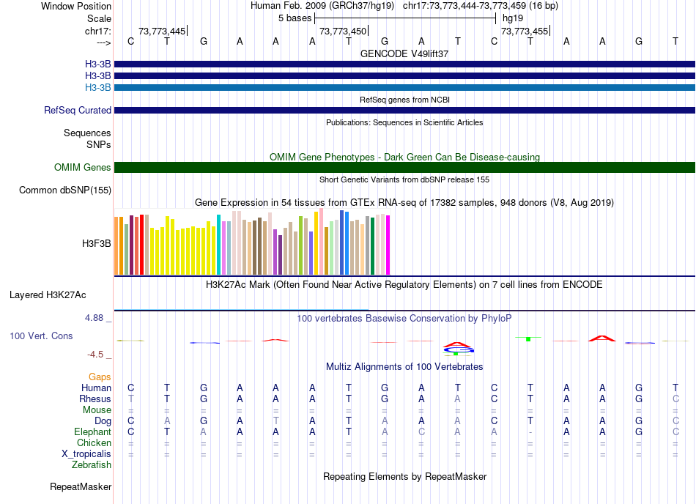
Task: Select the Zebrafish species label
Action: tap(92, 465)
